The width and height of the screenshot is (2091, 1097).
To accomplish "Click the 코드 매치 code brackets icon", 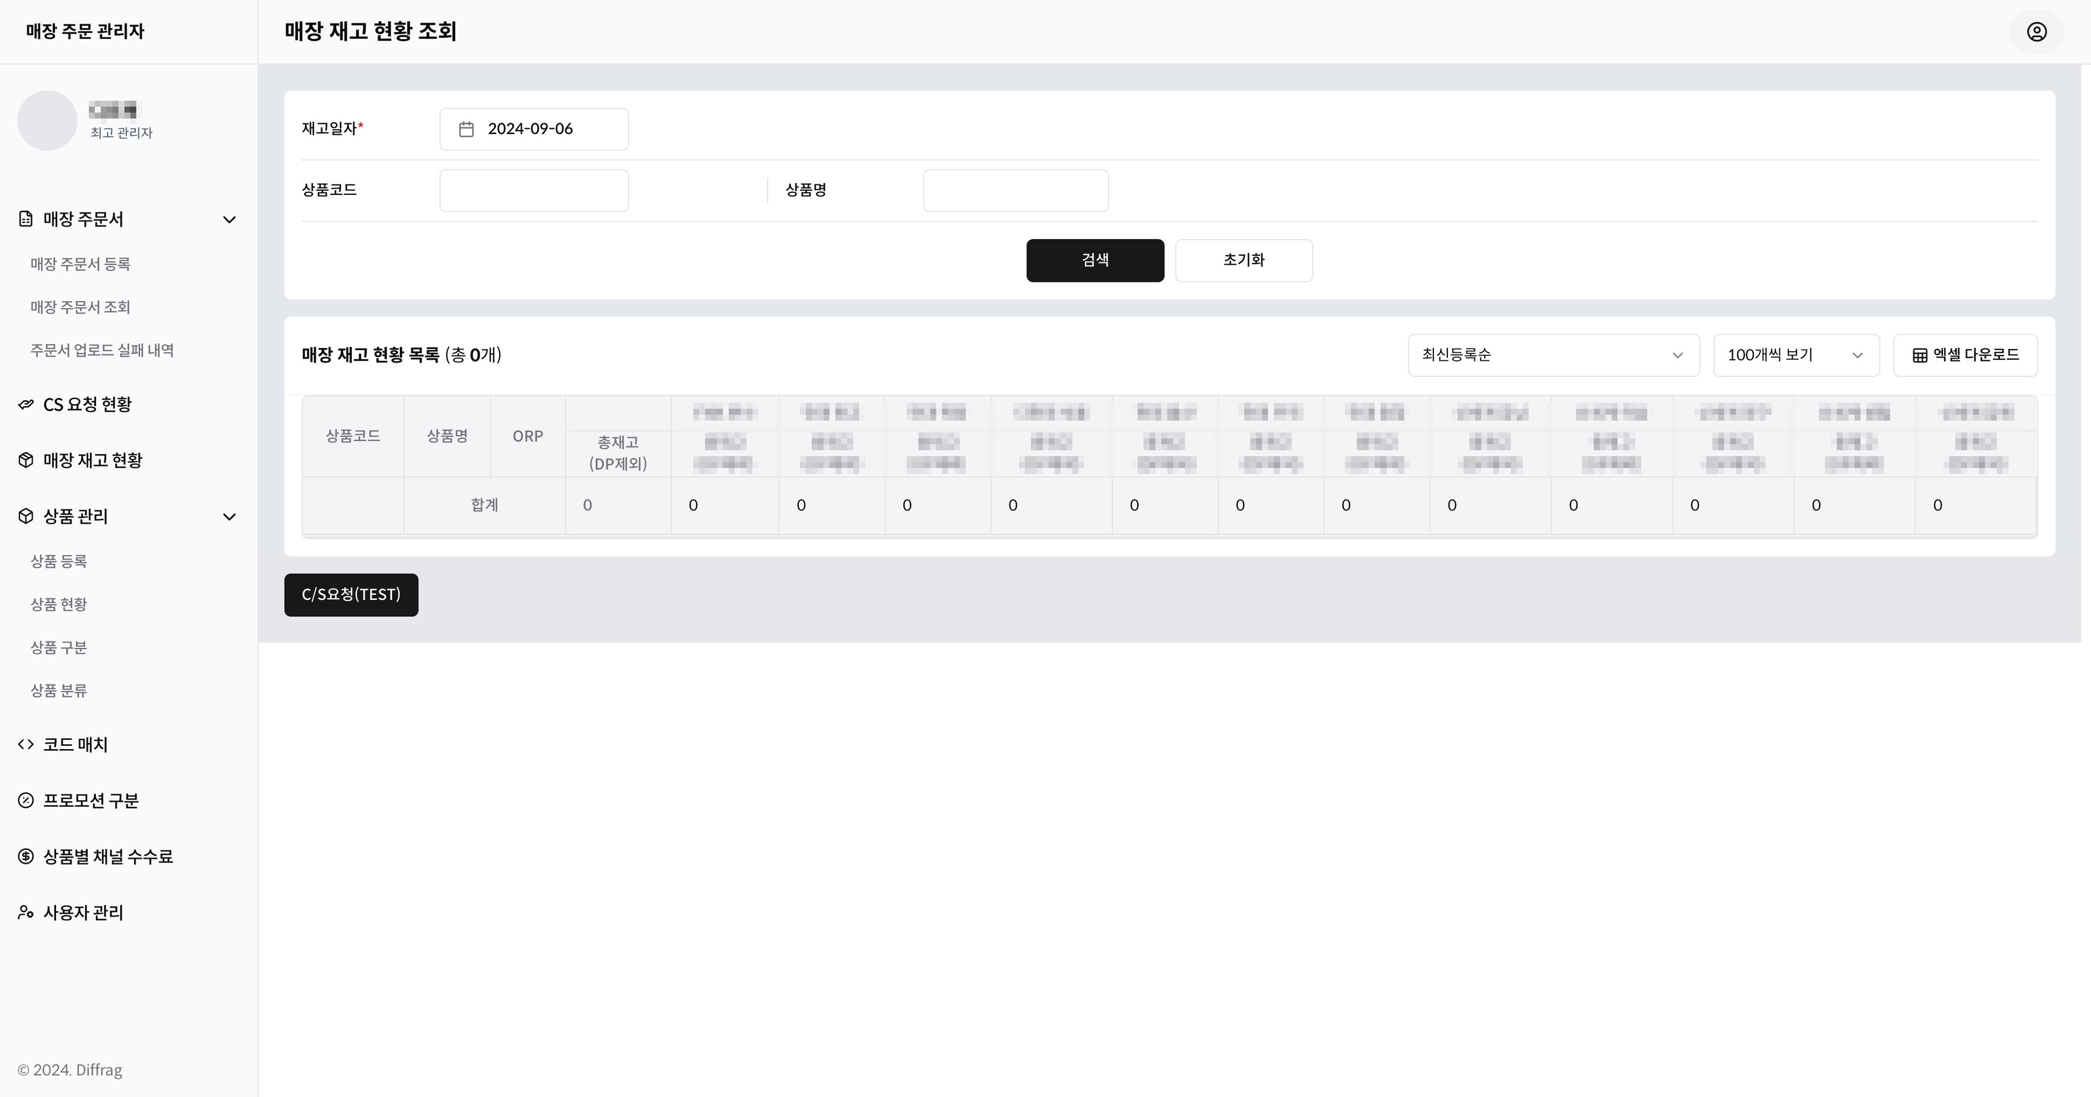I will coord(26,744).
